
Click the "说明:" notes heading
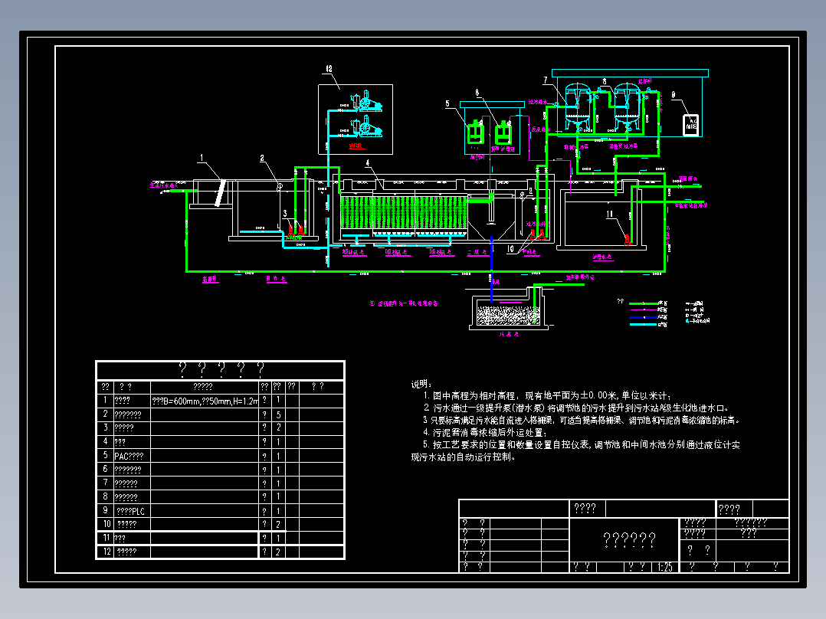tap(421, 384)
